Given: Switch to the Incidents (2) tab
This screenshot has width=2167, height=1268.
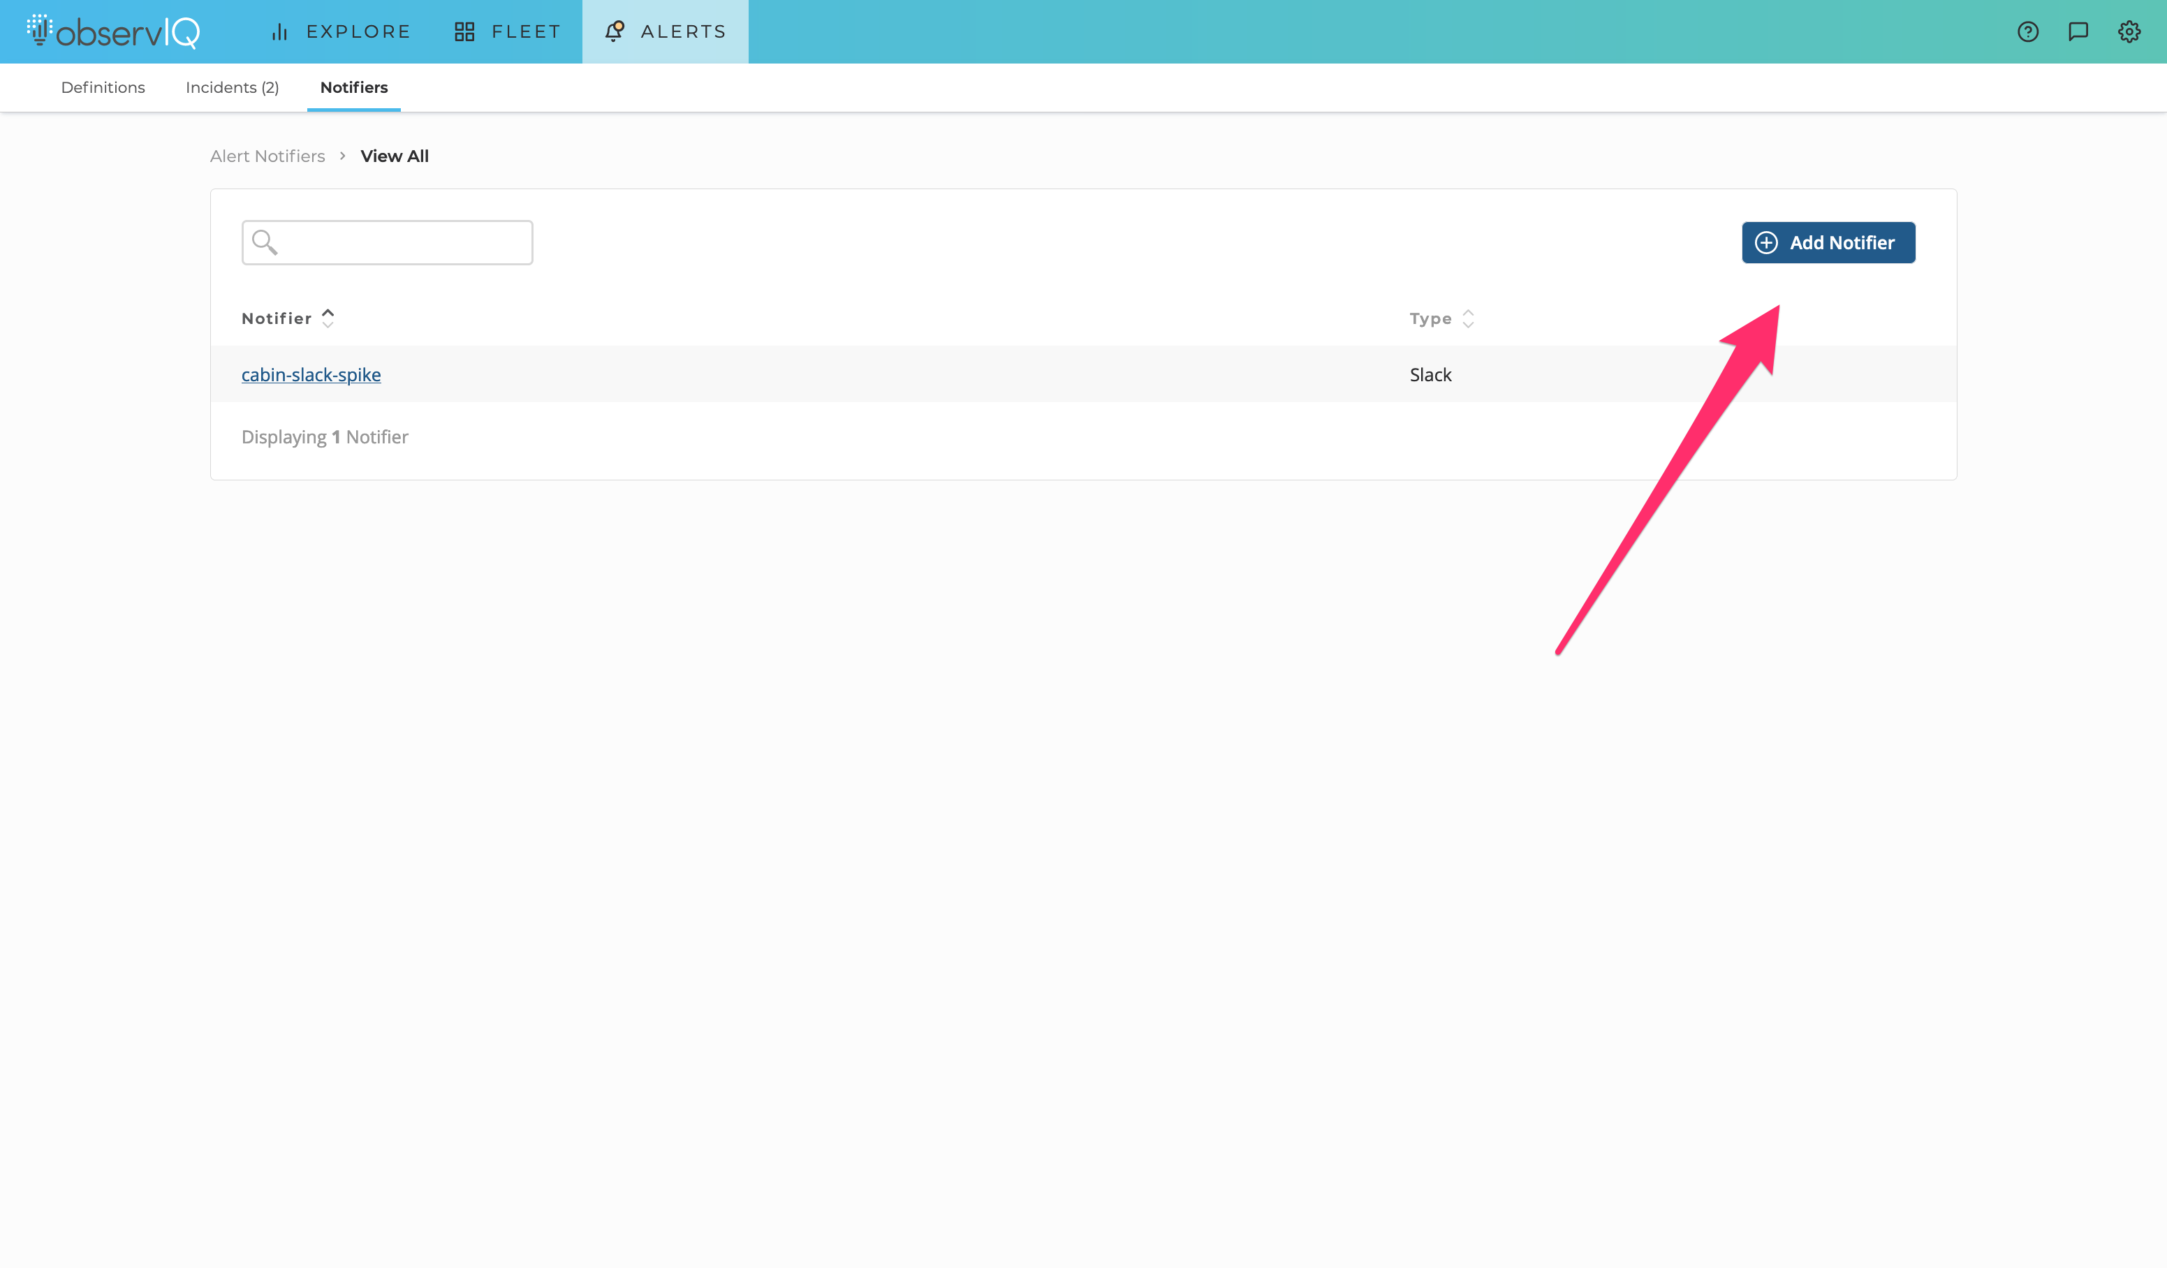Looking at the screenshot, I should point(232,88).
